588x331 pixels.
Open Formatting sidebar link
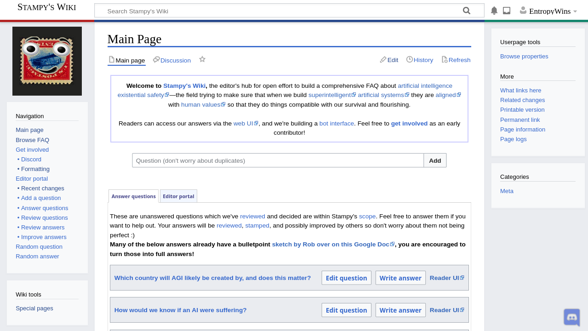[35, 169]
